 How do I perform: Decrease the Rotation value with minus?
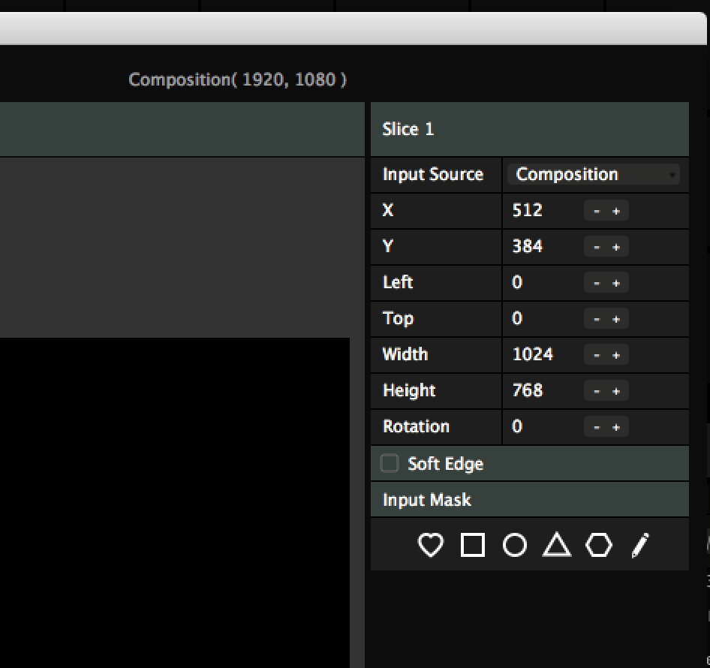pos(597,427)
